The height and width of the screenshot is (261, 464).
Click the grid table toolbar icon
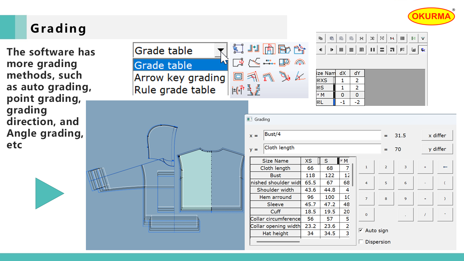point(402,38)
